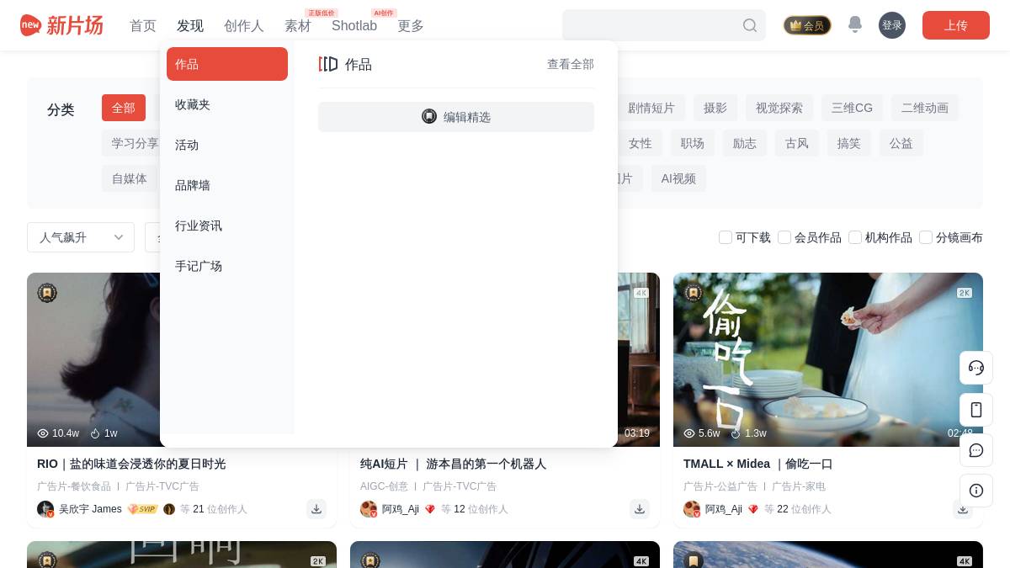The height and width of the screenshot is (568, 1010).
Task: Open the notification bell
Action: pos(855,24)
